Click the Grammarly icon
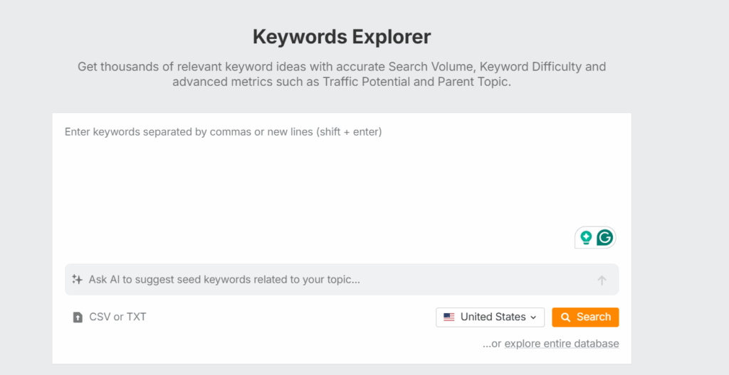Viewport: 729px width, 375px height. pos(605,238)
